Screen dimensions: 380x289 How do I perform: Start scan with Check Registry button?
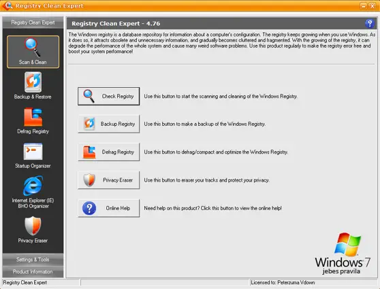(108, 96)
